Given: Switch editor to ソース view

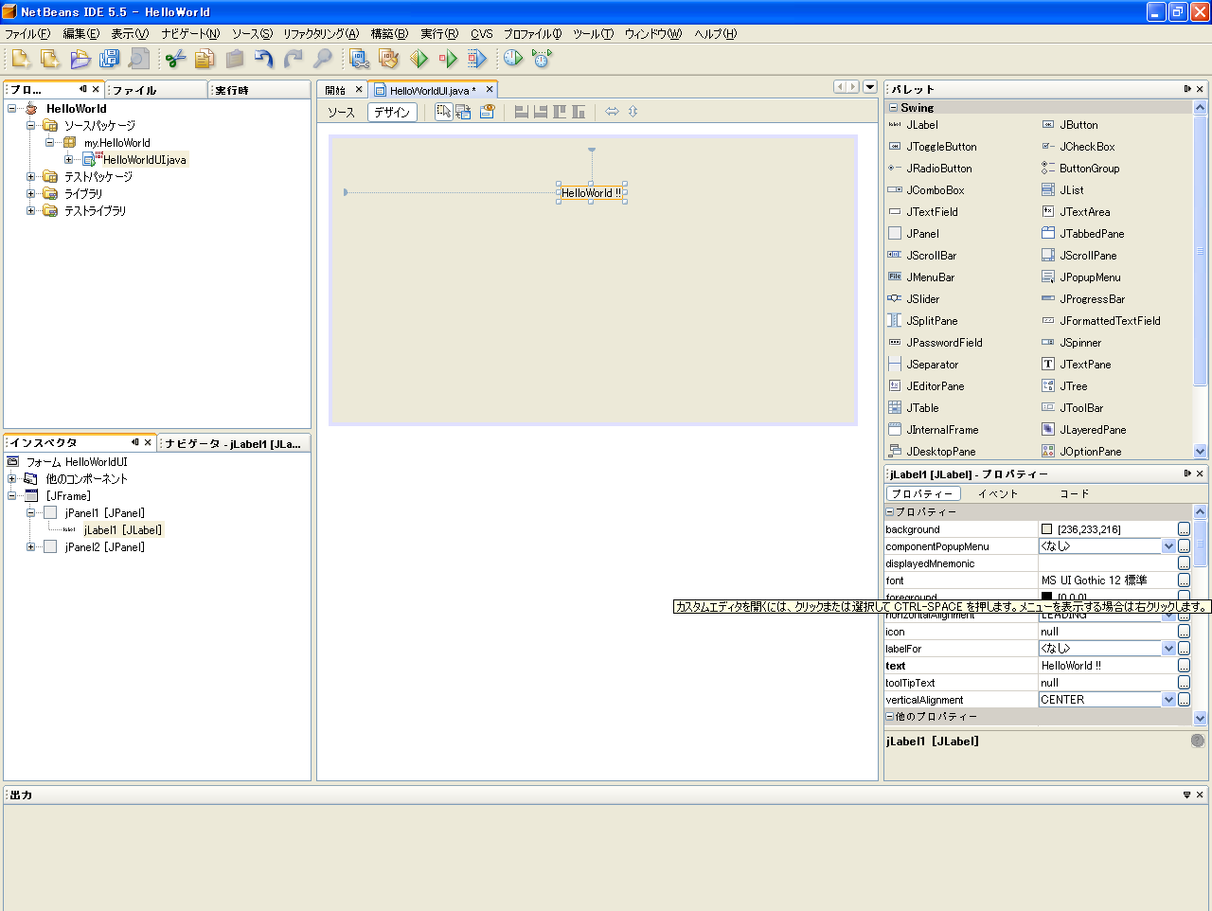Looking at the screenshot, I should pos(341,112).
